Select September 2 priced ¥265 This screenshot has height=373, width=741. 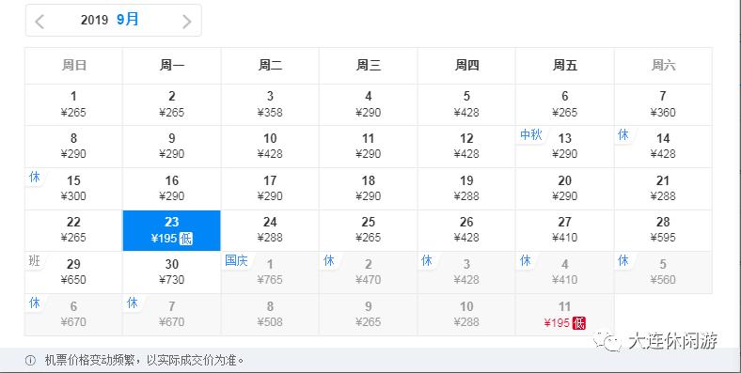pos(171,105)
